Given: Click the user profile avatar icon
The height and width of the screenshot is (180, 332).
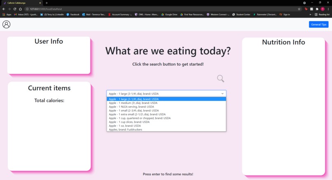Looking at the screenshot, I should [6, 24].
